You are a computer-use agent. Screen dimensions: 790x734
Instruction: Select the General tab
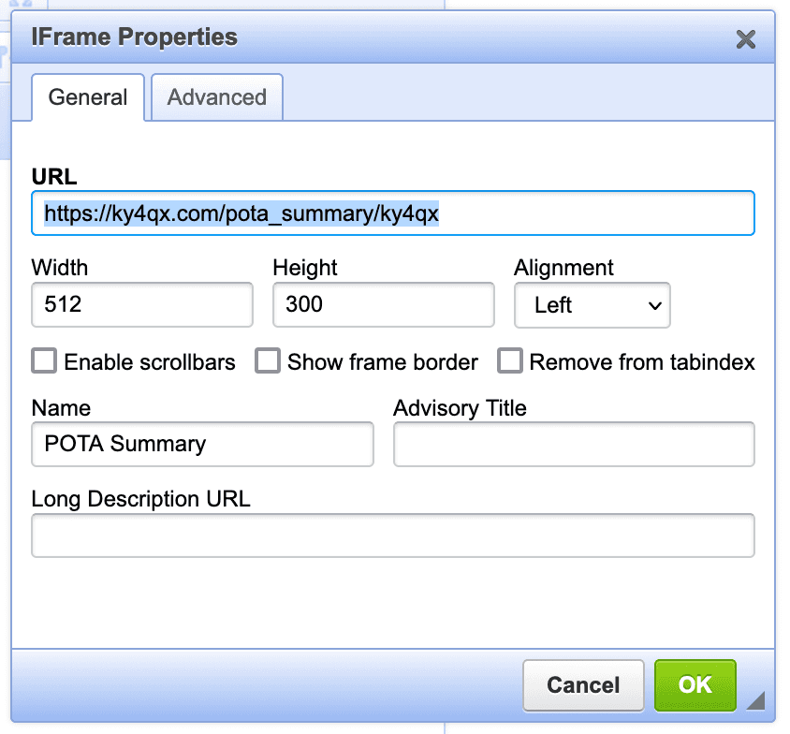coord(88,97)
